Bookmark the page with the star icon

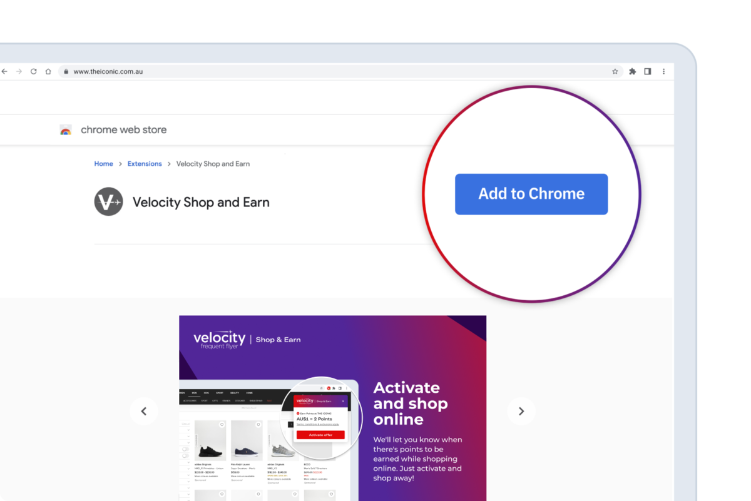tap(615, 71)
